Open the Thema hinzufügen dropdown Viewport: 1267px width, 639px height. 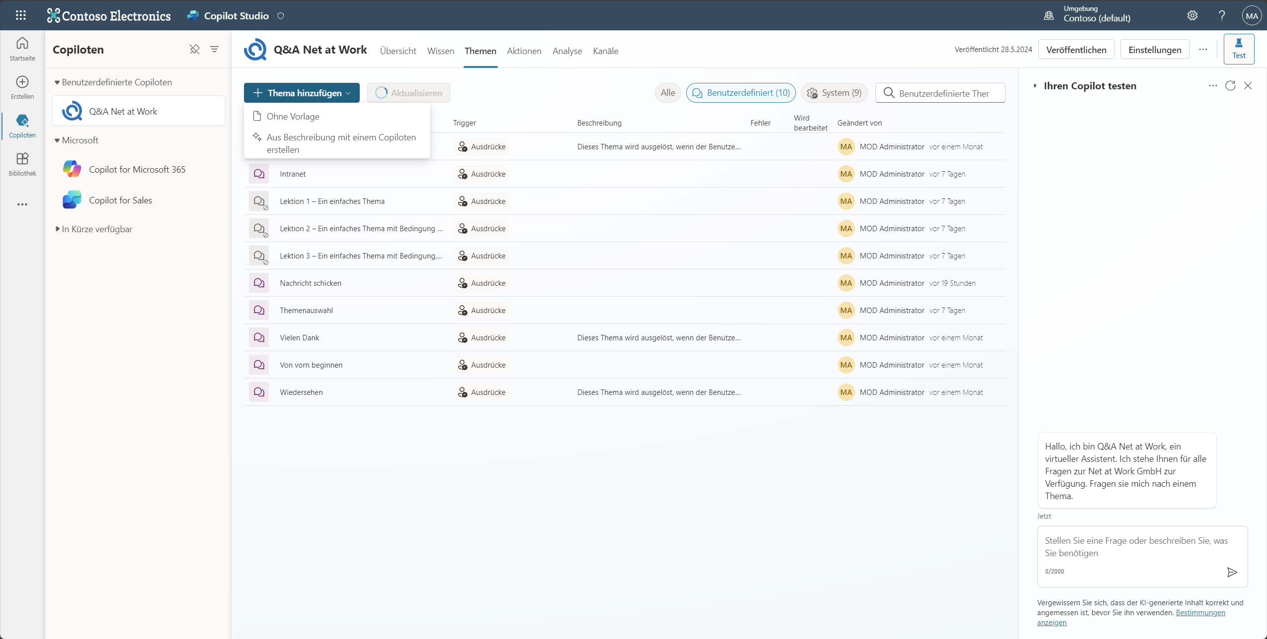point(302,93)
